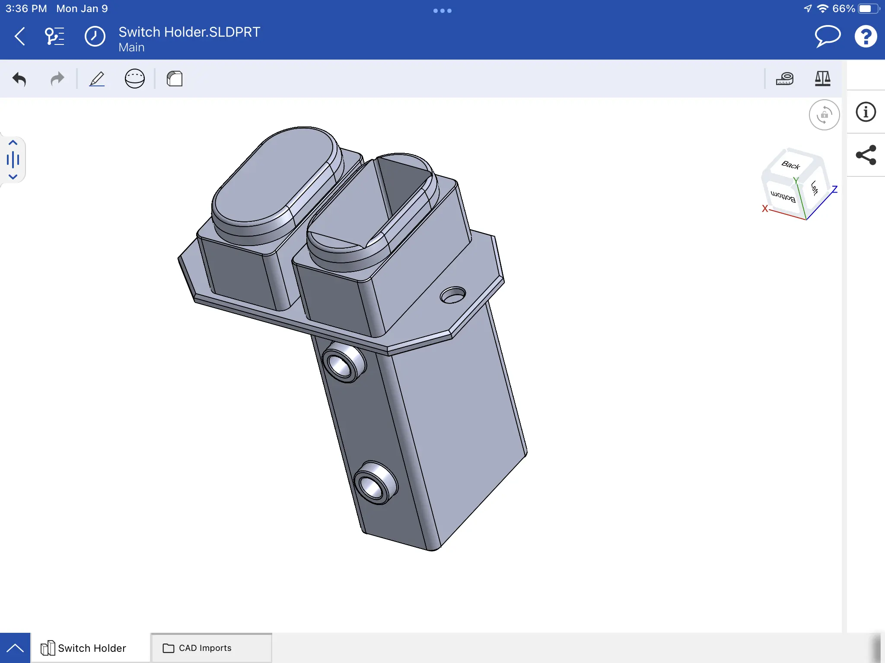The height and width of the screenshot is (663, 885).
Task: Select the Fillet tool icon
Action: (x=175, y=79)
